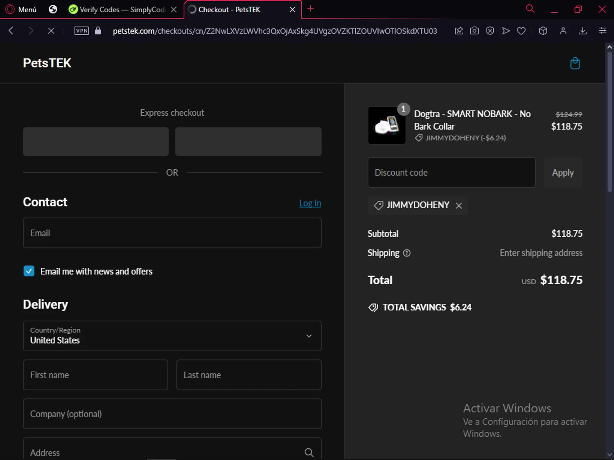Screen dimensions: 614x460
Task: Click the left express checkout button
Action: 96,141
